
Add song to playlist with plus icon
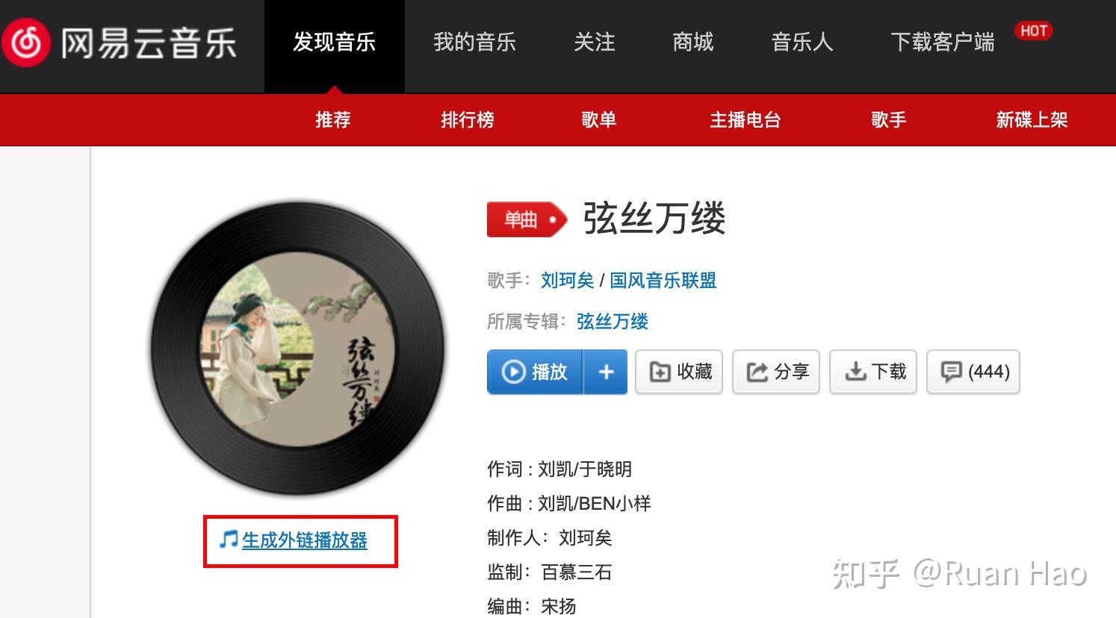[x=606, y=372]
